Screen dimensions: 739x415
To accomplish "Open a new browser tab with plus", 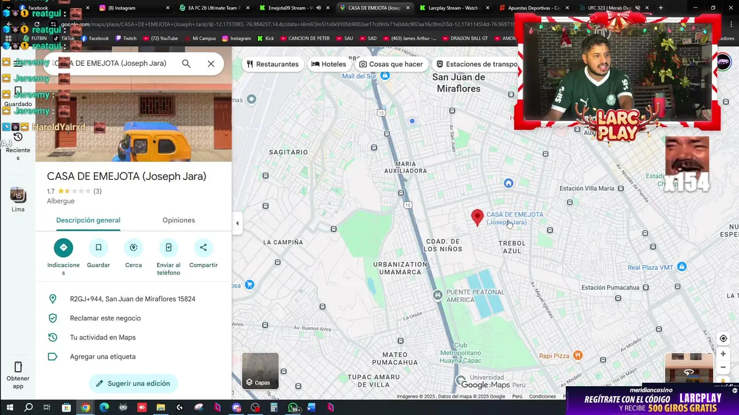I will click(660, 8).
